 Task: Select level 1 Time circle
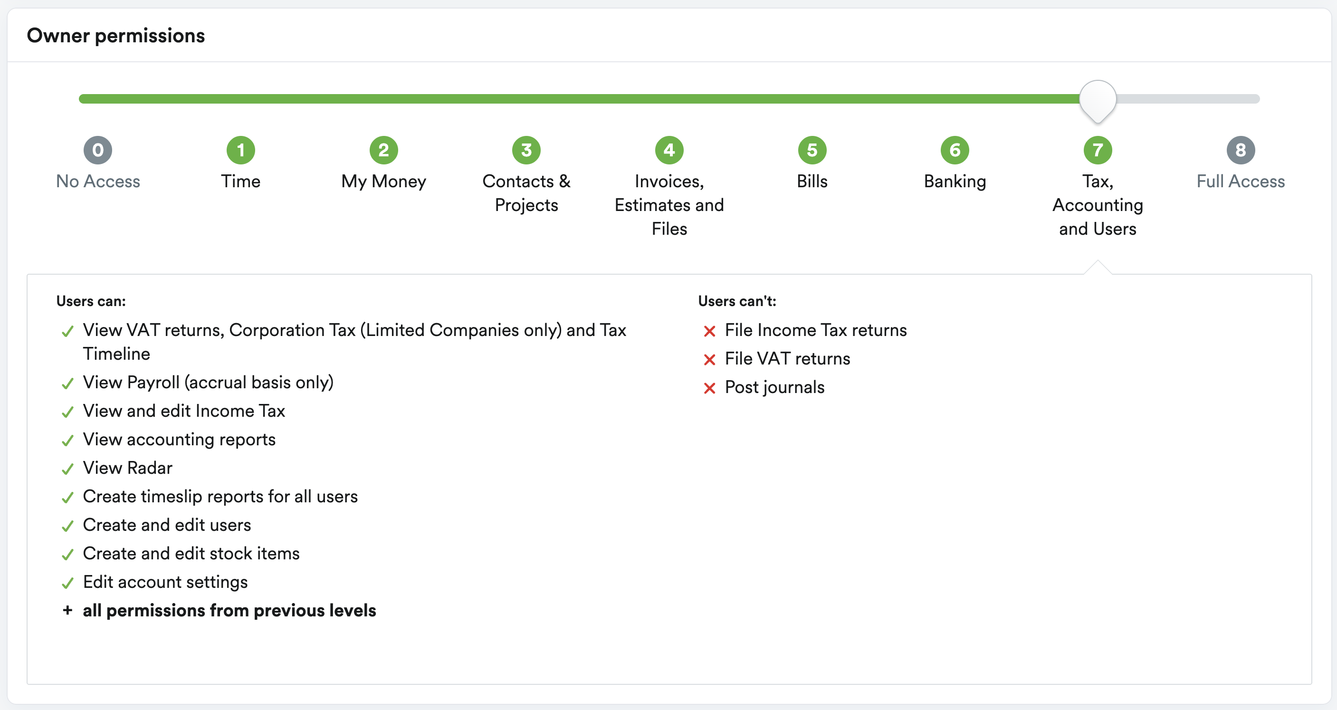point(241,150)
